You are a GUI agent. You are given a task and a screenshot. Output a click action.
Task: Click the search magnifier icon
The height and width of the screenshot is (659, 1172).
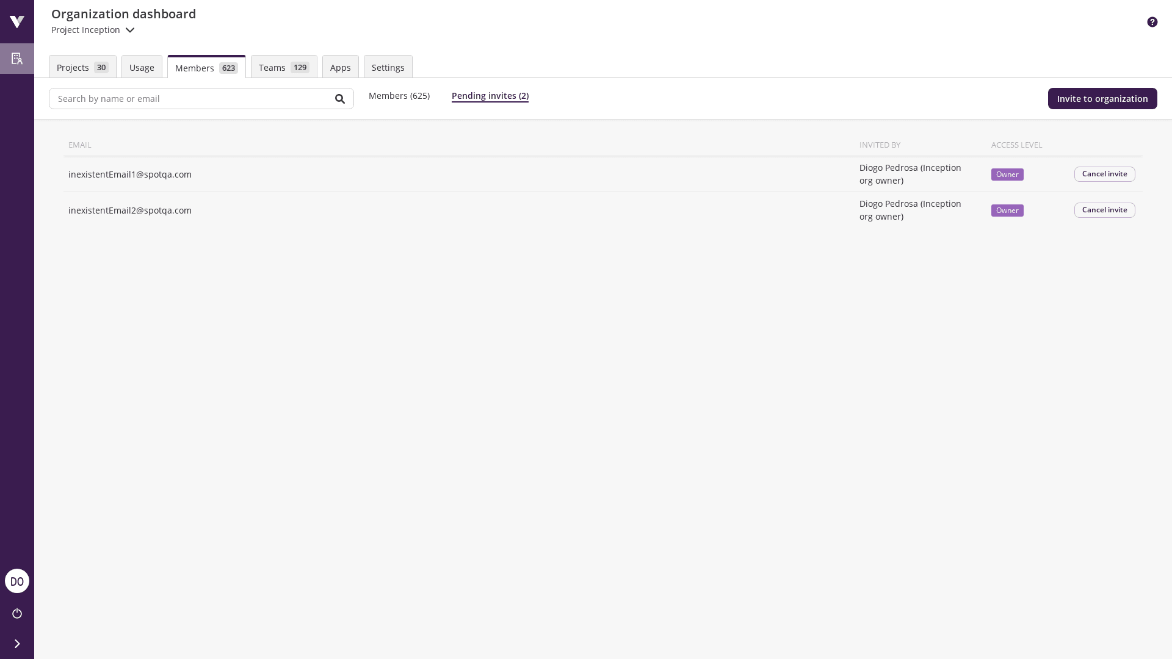[x=340, y=98]
